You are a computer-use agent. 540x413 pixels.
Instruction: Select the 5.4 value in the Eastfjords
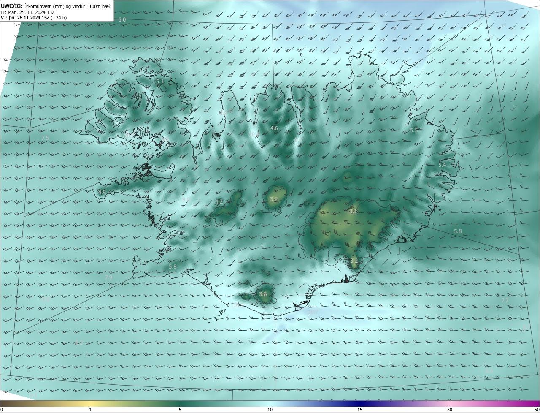coord(442,165)
